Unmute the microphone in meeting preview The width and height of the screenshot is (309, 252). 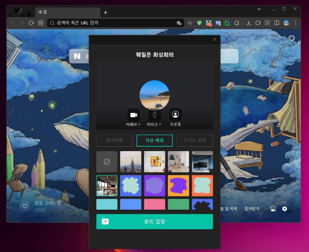click(x=154, y=115)
